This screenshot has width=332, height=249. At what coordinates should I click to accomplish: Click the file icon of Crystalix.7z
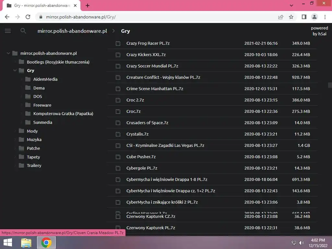tap(118, 134)
